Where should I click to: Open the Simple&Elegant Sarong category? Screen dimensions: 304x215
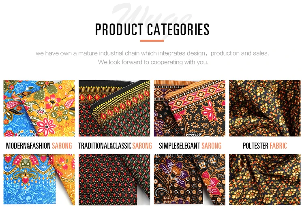point(190,146)
